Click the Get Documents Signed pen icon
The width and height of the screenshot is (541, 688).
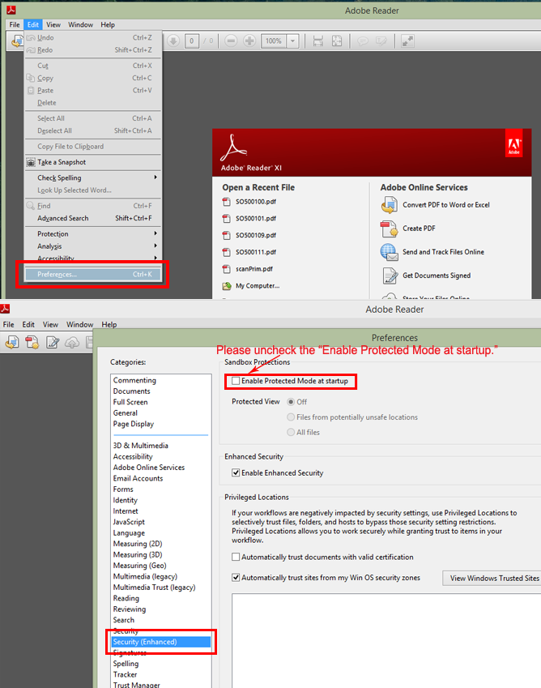[x=390, y=276]
